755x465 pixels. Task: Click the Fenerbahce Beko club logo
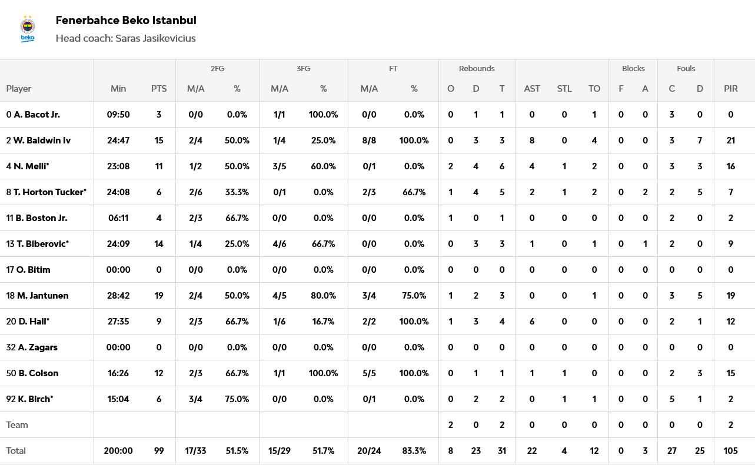click(x=28, y=29)
